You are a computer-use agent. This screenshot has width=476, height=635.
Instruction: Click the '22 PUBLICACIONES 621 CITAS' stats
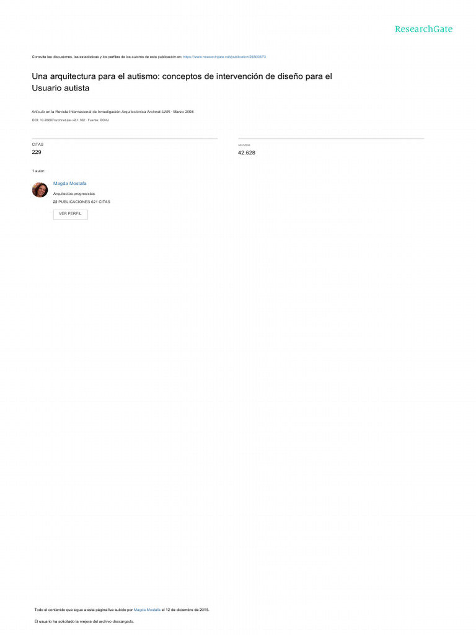(81, 202)
